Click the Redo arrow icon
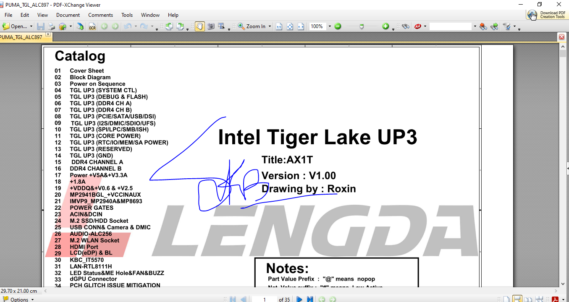569x302 pixels. [144, 26]
